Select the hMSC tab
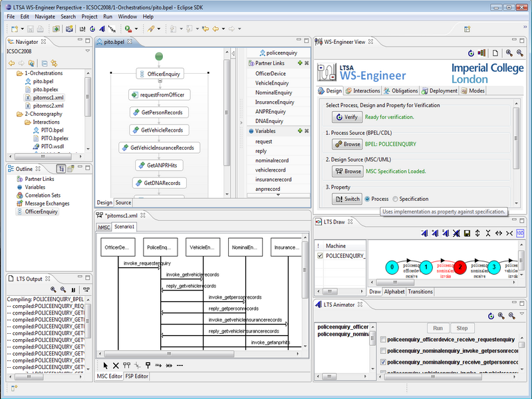Viewport: 532px width, 399px height. pyautogui.click(x=104, y=227)
